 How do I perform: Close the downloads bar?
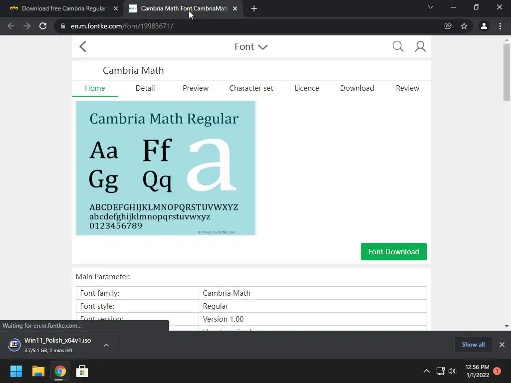(502, 345)
